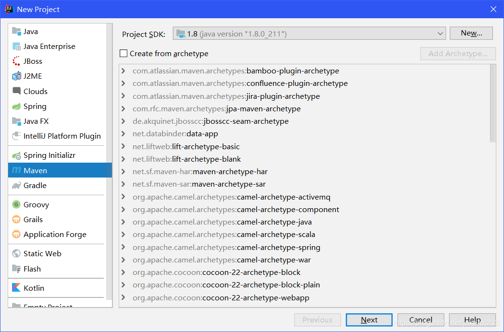Expand camel-archetype-activemq node

123,197
